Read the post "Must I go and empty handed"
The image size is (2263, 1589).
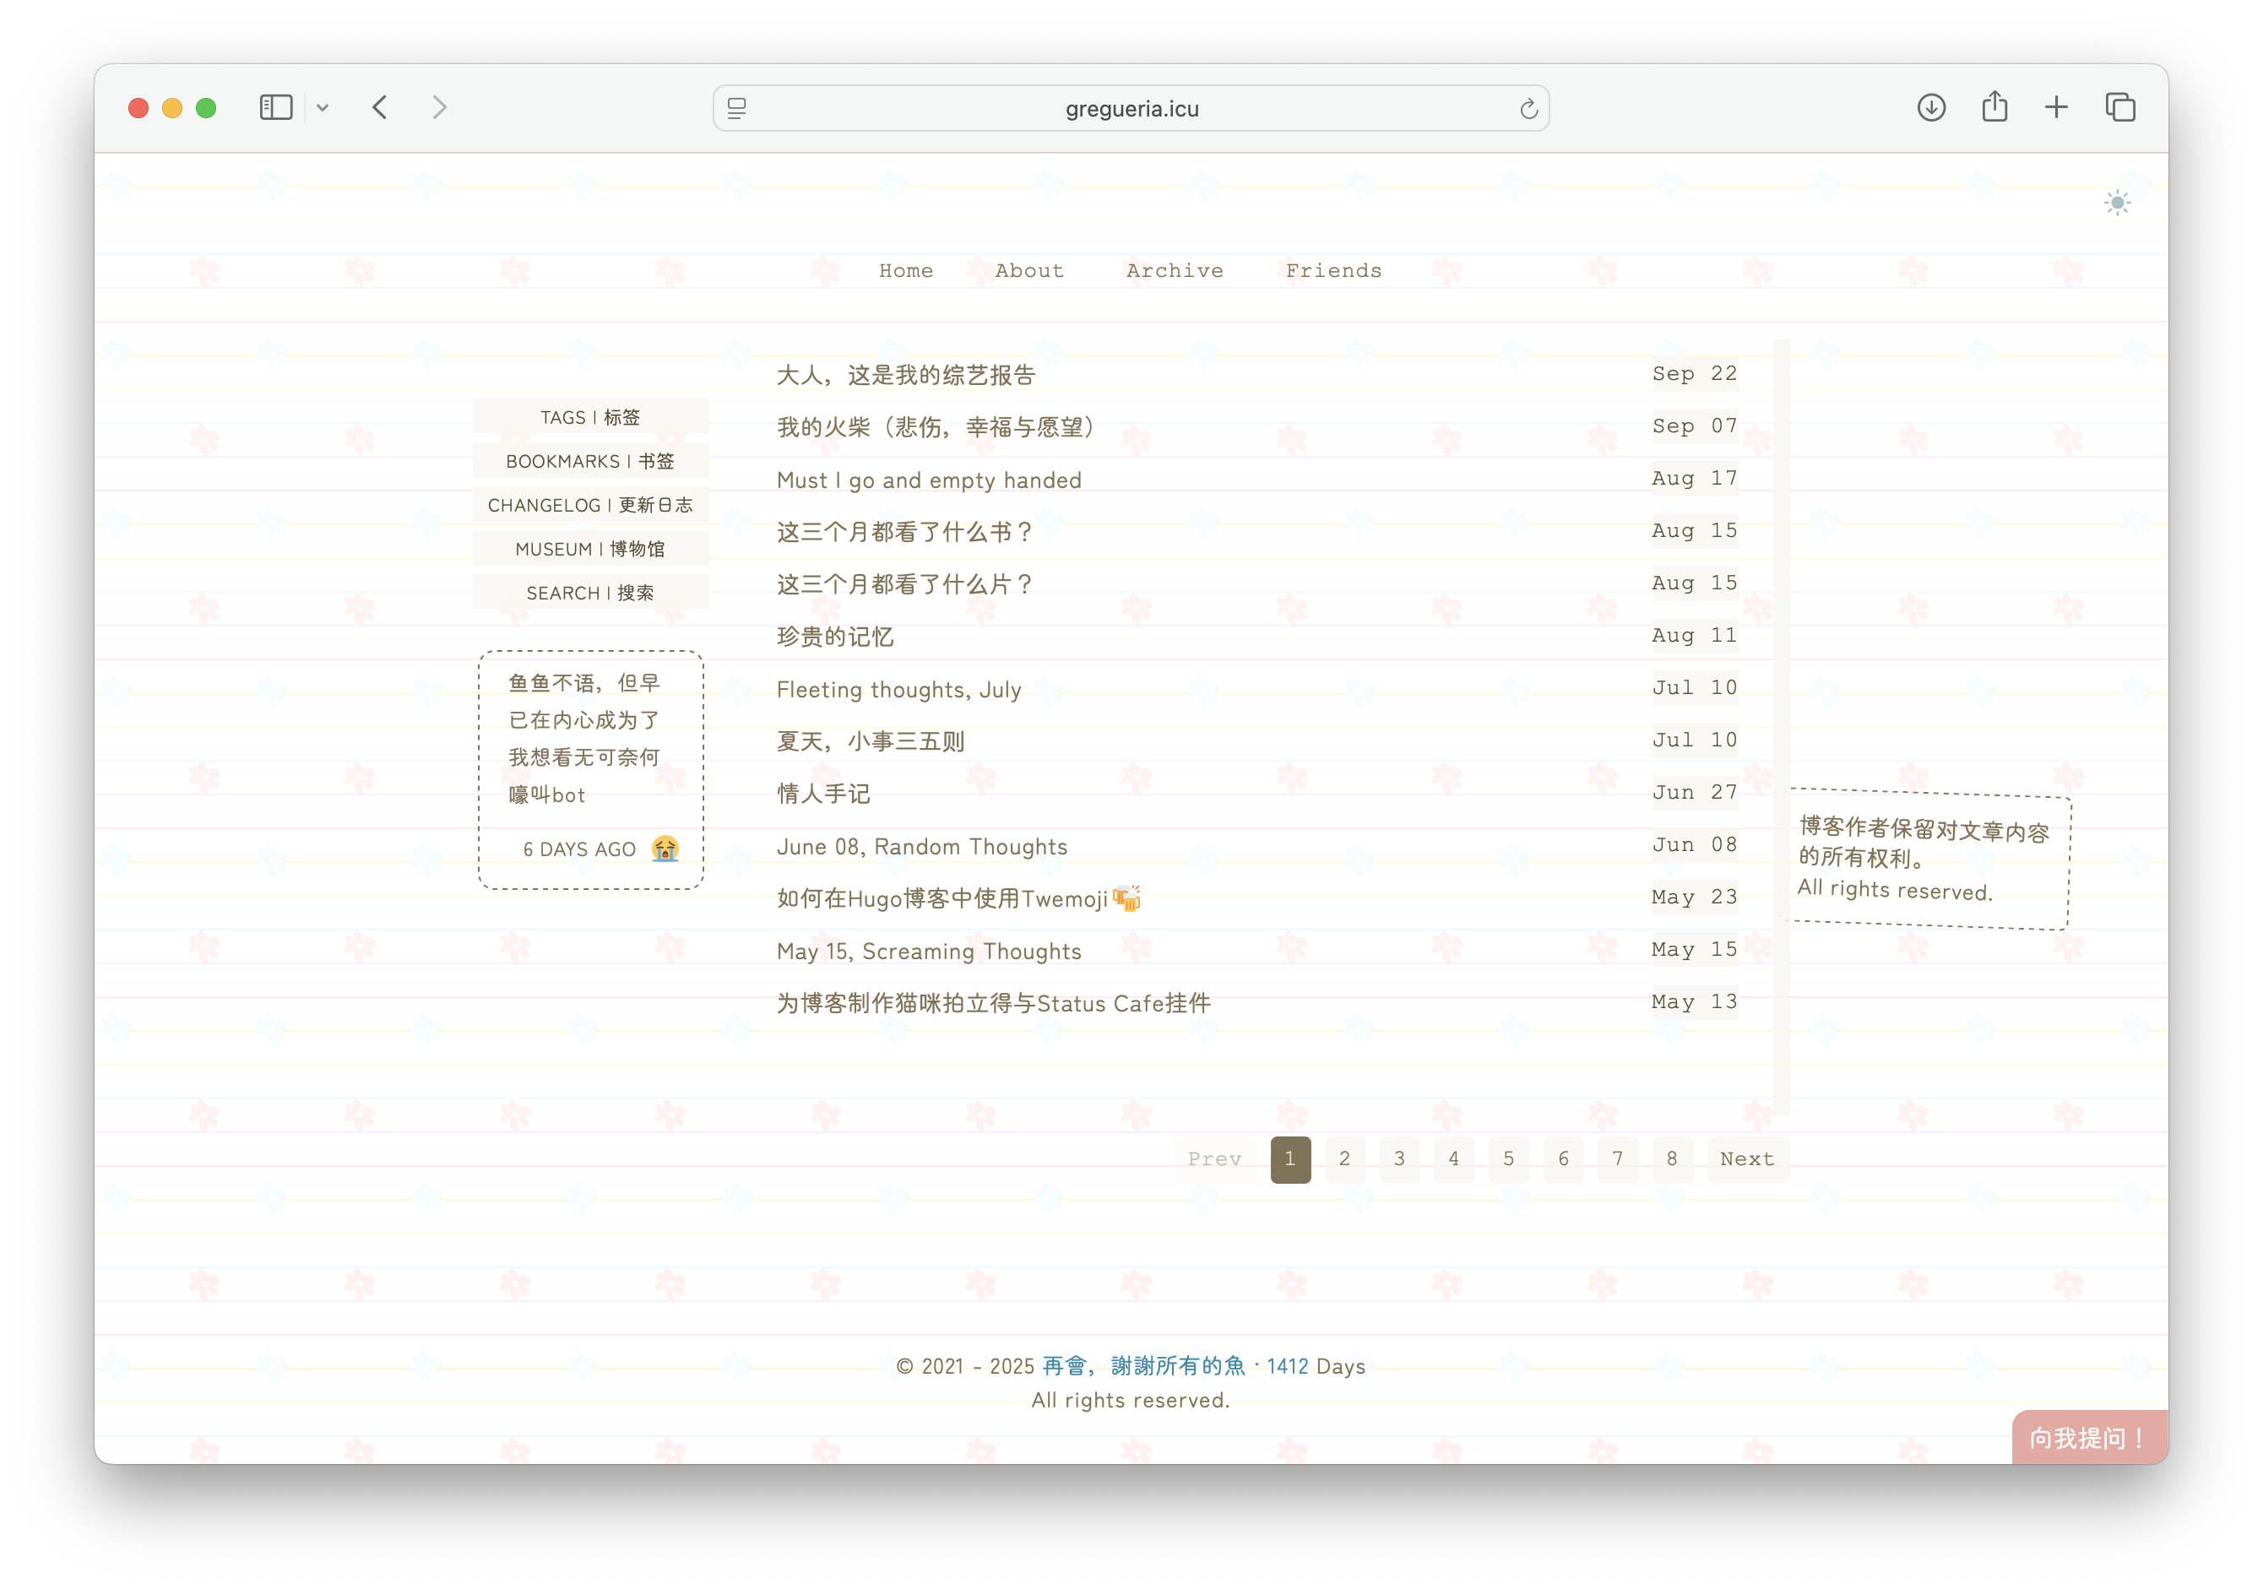(929, 480)
